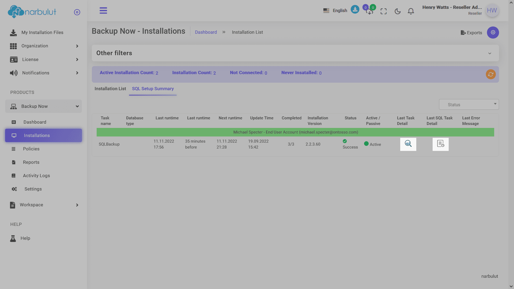Click the Next runtime column header
This screenshot has height=289, width=514.
(230, 118)
